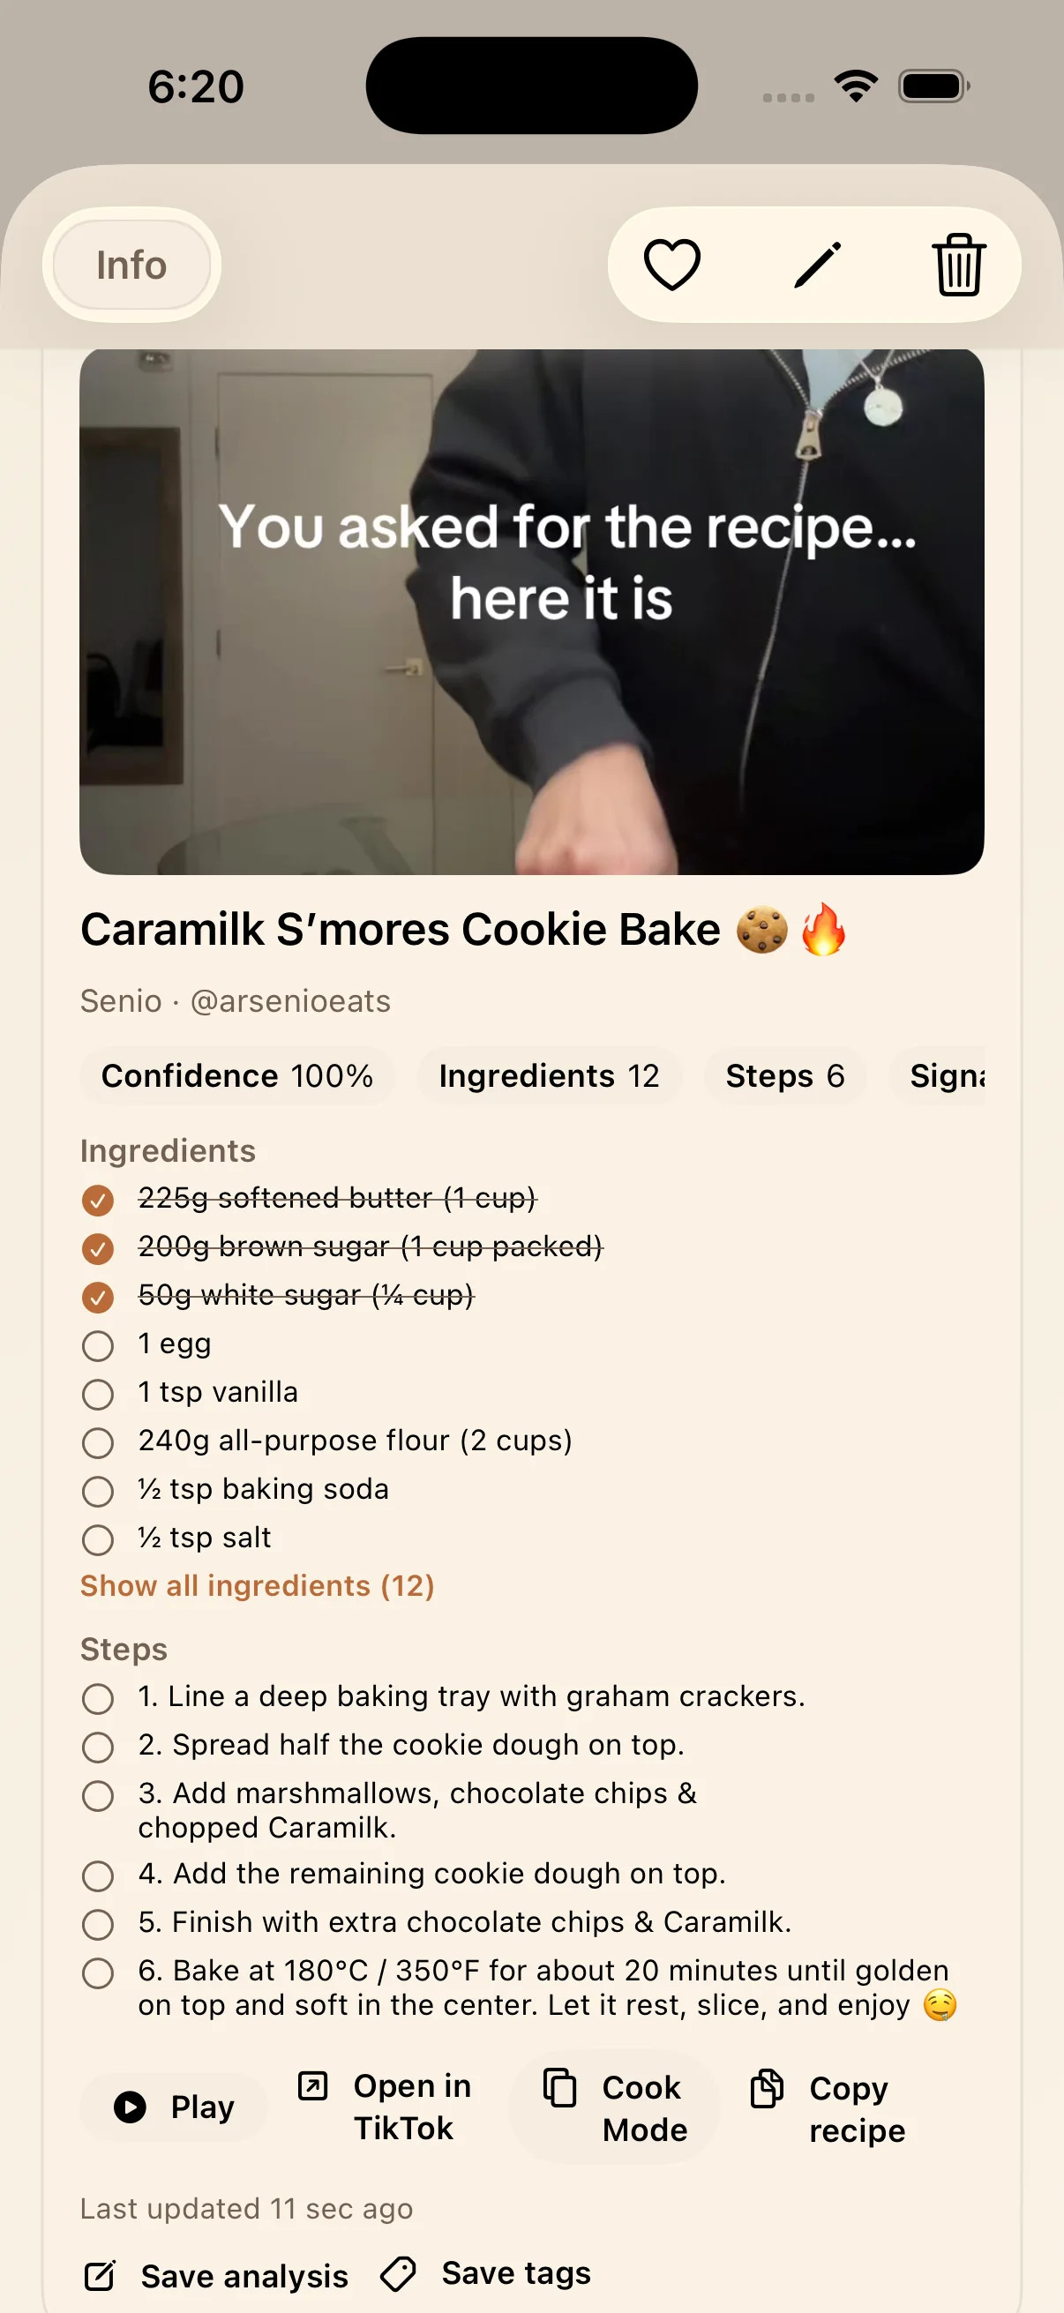Enter Cook Mode
Image resolution: width=1064 pixels, height=2313 pixels.
click(616, 2108)
